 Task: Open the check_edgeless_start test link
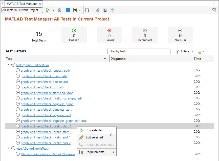pos(46,110)
